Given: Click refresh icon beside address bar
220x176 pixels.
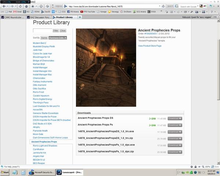Looking at the screenshot, I should click(x=163, y=6).
